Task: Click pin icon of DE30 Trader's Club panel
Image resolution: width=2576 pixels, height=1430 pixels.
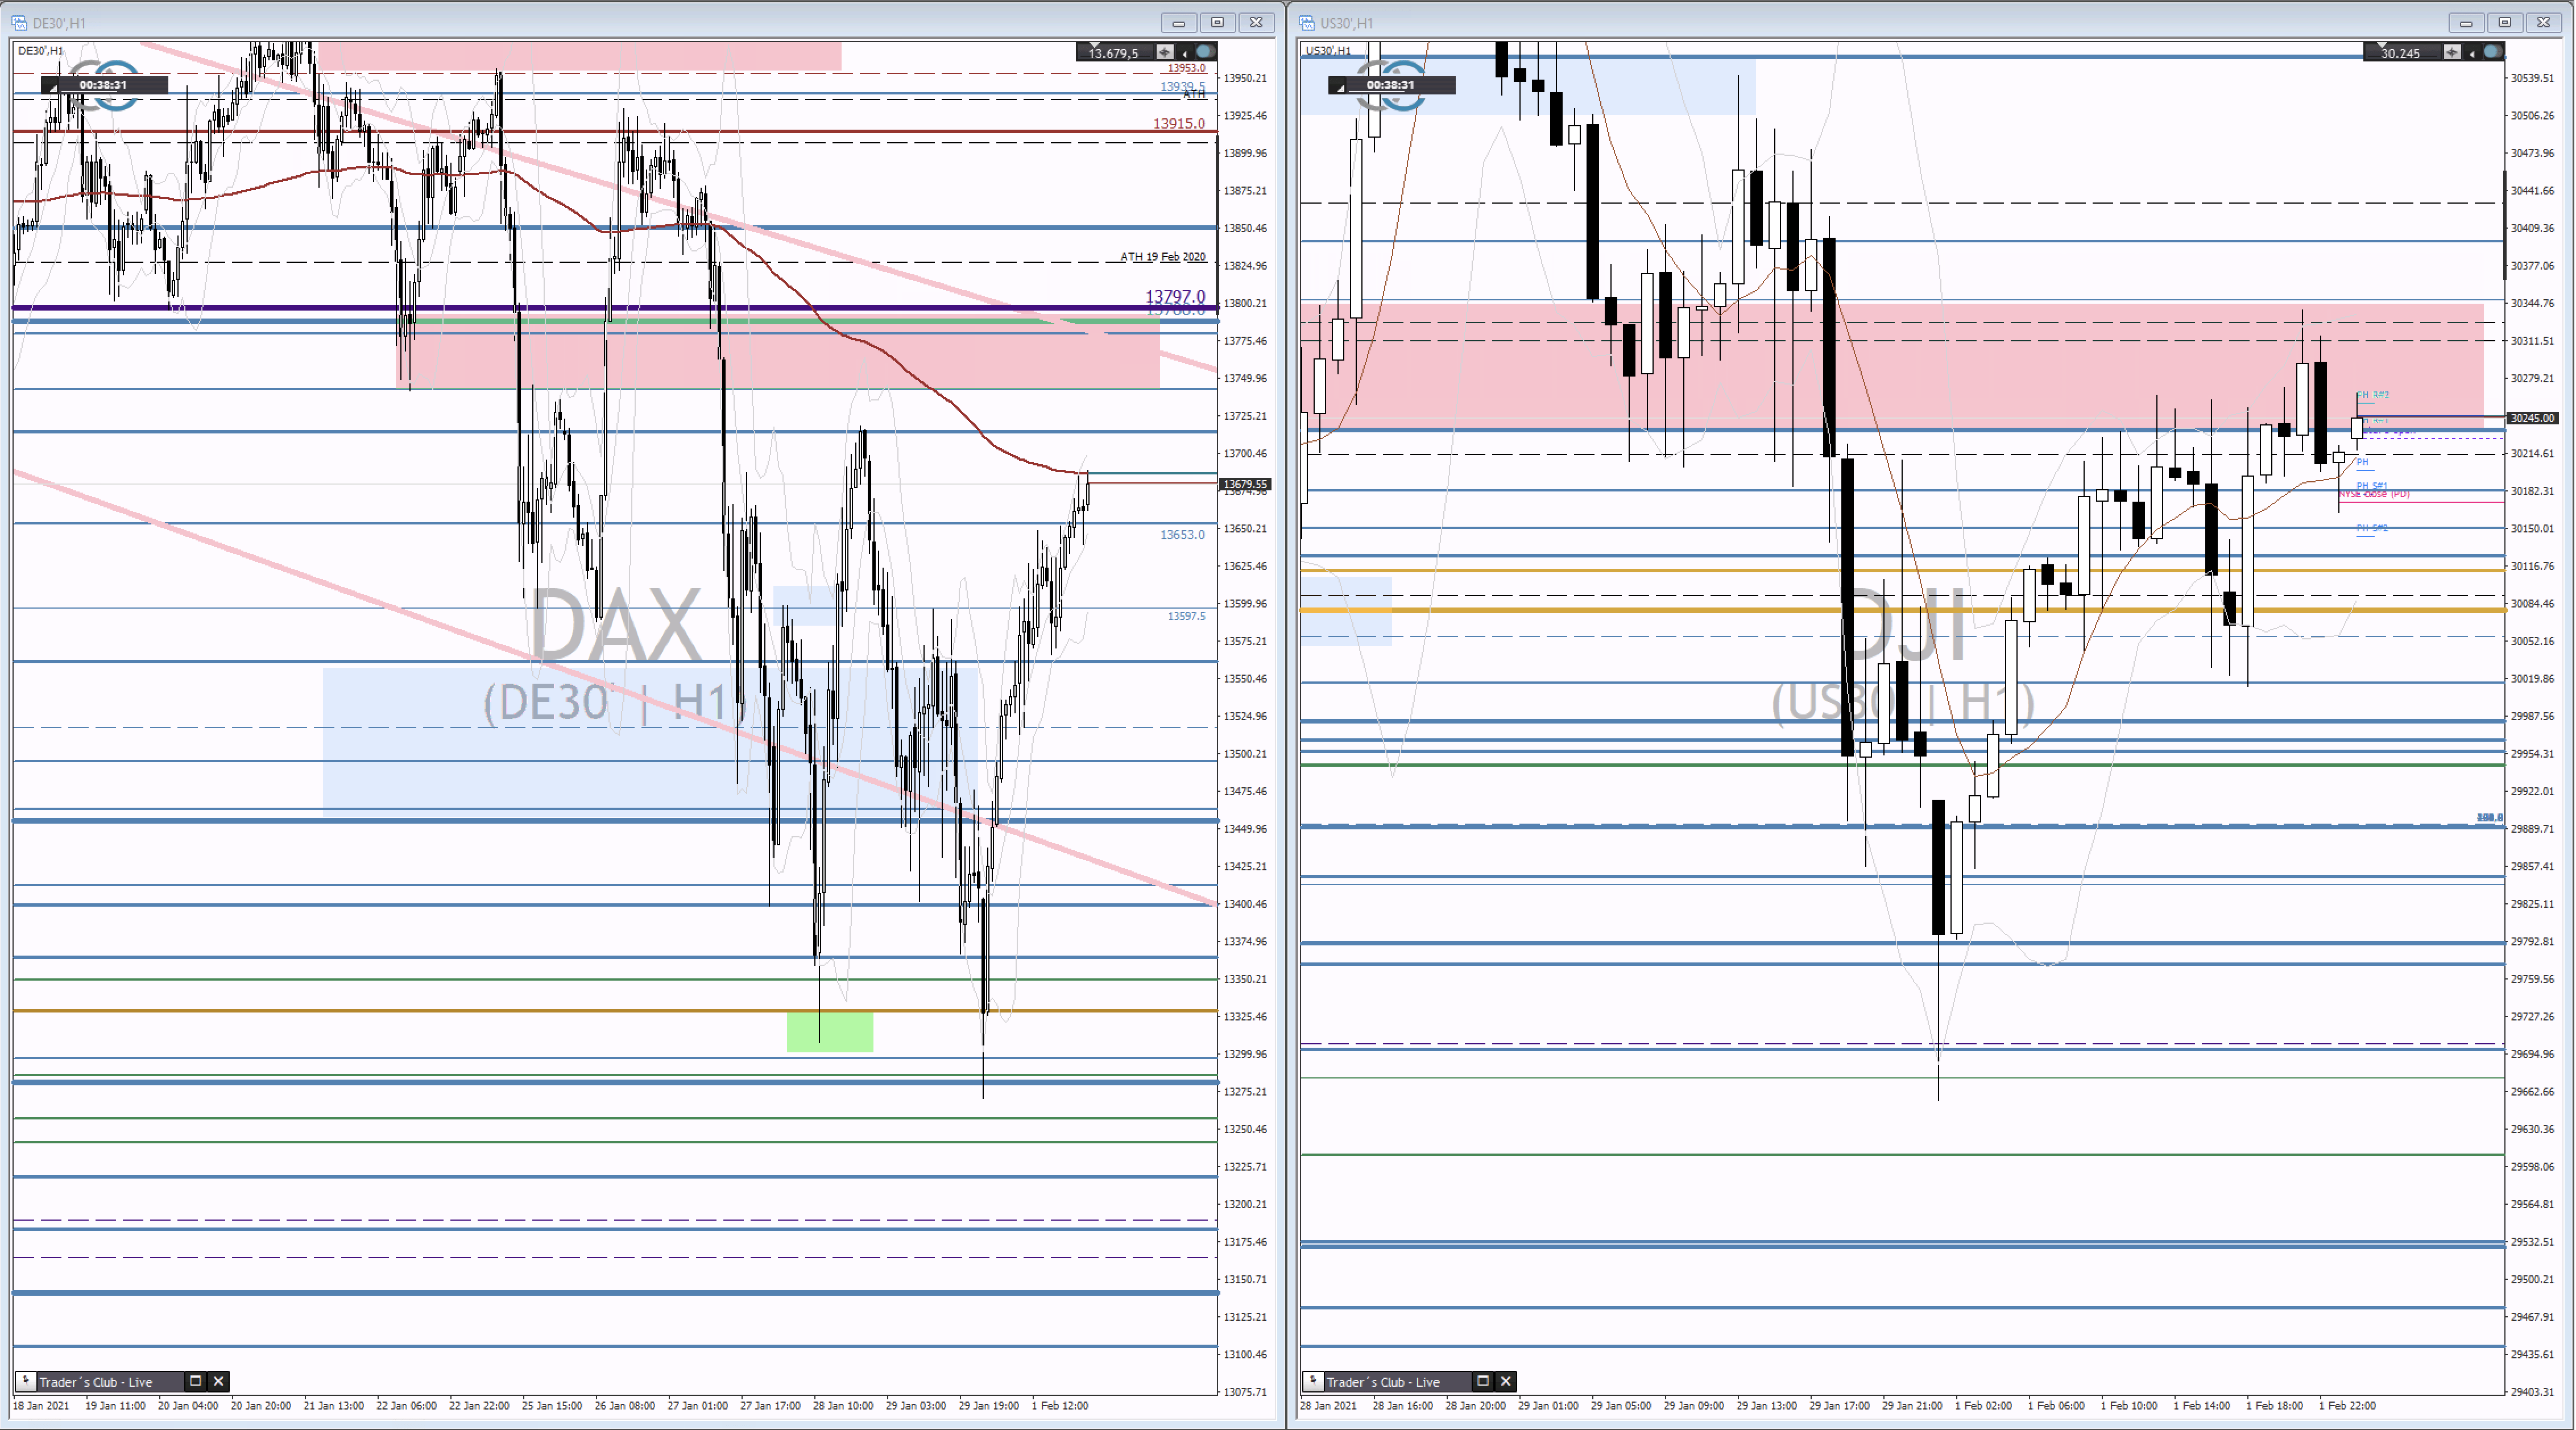Action: (x=25, y=1381)
